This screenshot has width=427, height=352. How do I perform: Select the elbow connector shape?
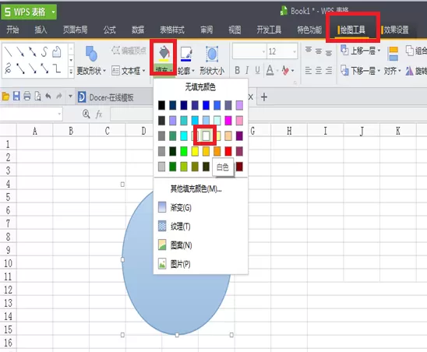tap(57, 69)
